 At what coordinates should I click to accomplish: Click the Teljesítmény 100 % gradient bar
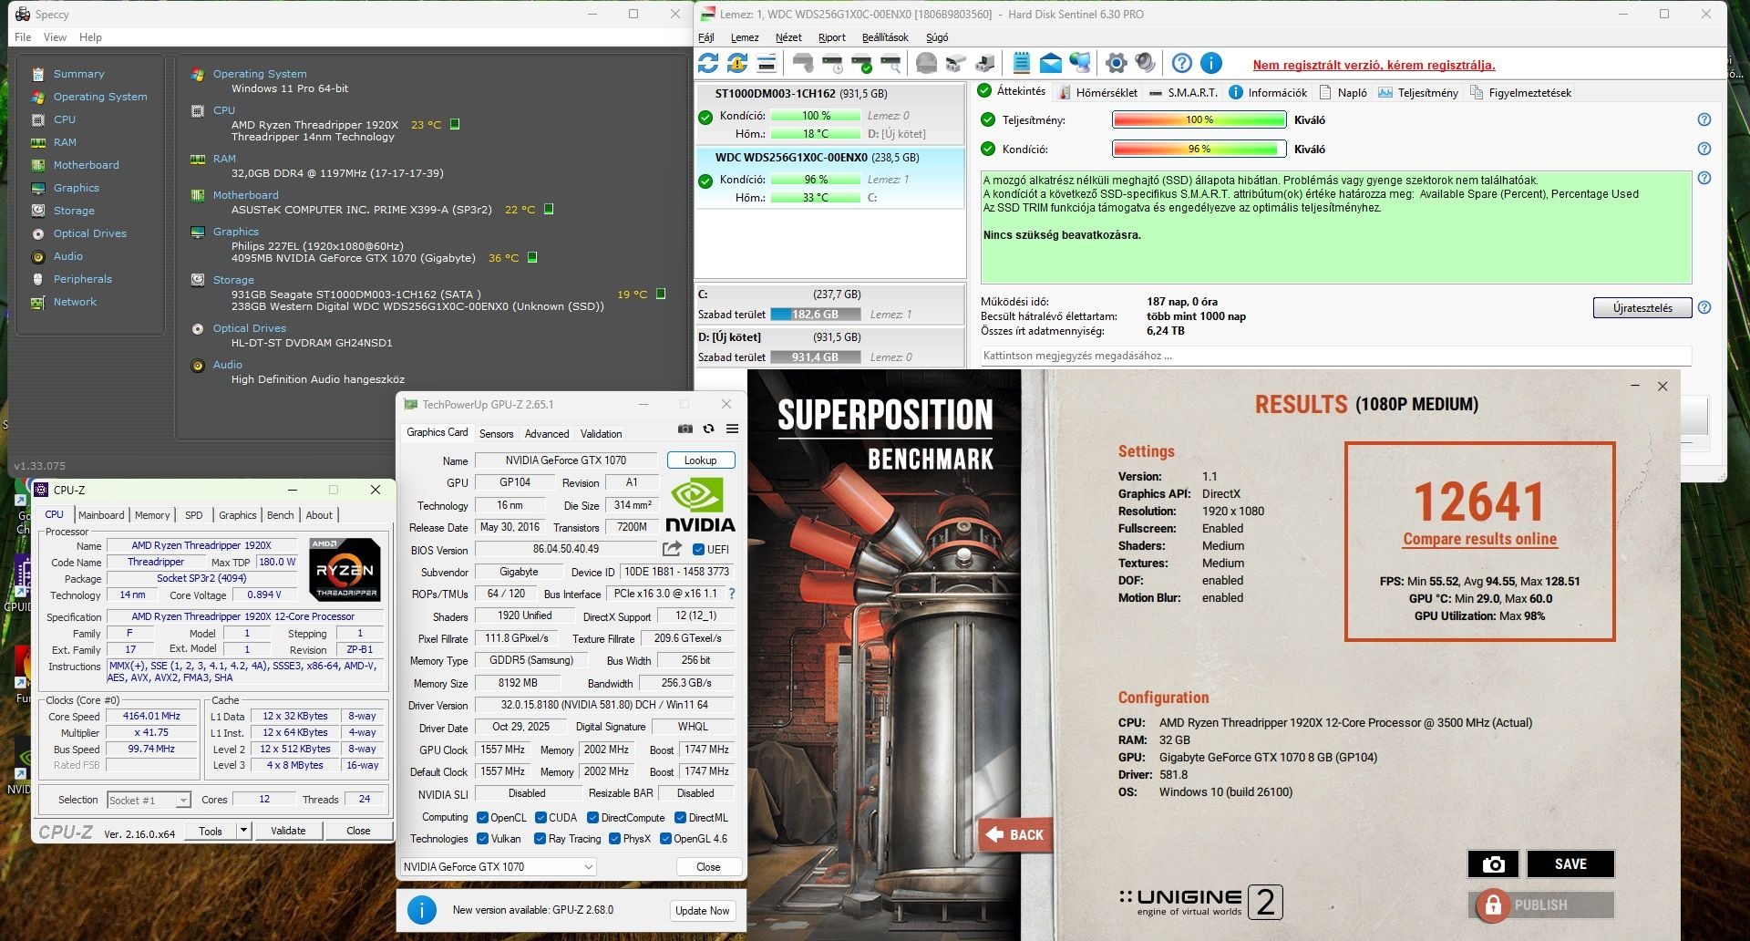pos(1199,119)
